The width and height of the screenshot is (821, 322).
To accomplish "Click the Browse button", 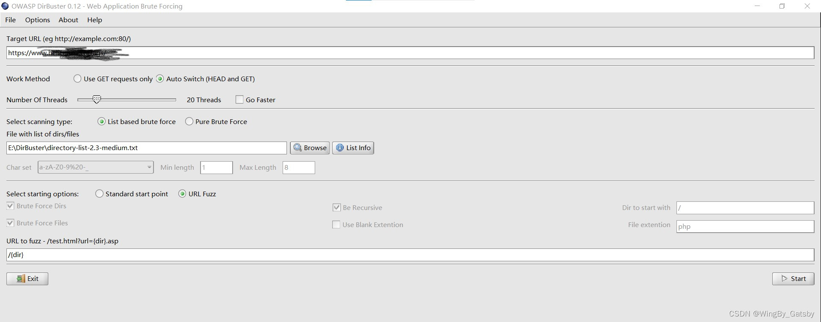I will tap(310, 148).
